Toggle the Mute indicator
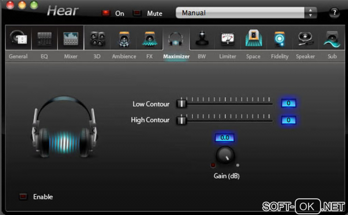 (137, 13)
